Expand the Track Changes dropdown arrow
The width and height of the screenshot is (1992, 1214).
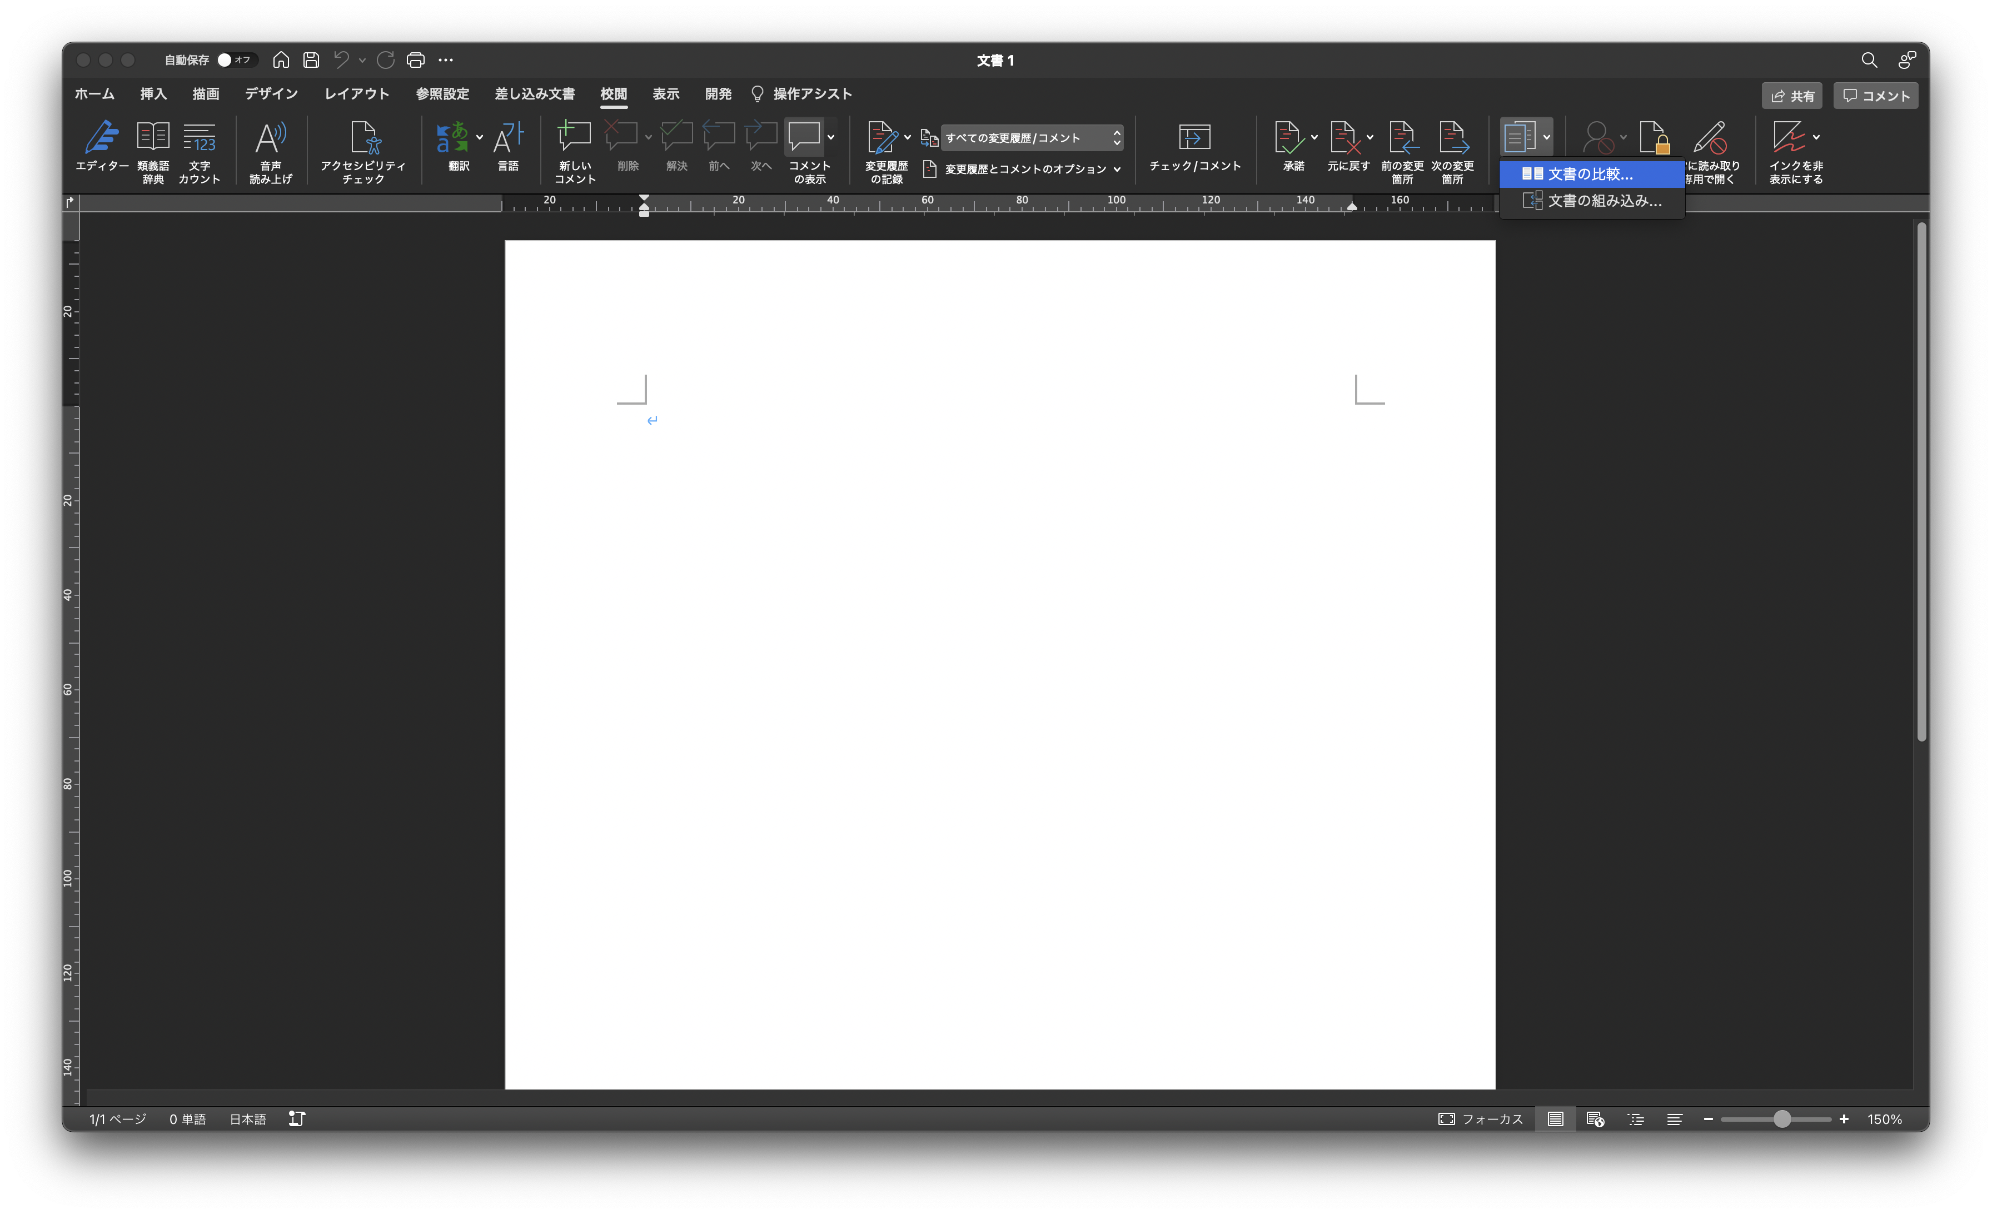907,137
